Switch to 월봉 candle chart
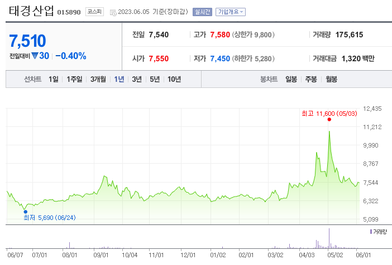392x265 pixels. (x=331, y=79)
